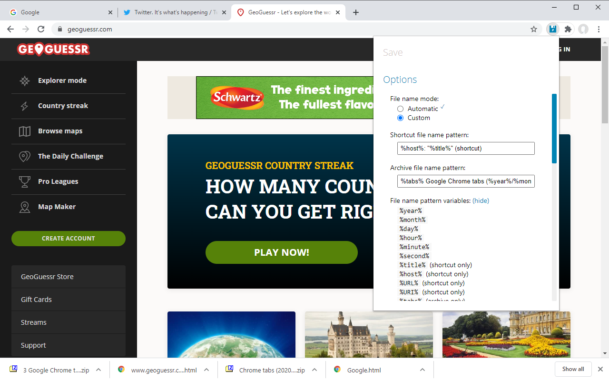Bookmark the page with the star icon
Screen dimensions: 609x381
tap(533, 29)
